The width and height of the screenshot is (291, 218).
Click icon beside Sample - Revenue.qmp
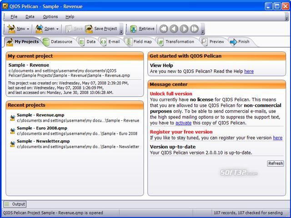tap(12, 118)
